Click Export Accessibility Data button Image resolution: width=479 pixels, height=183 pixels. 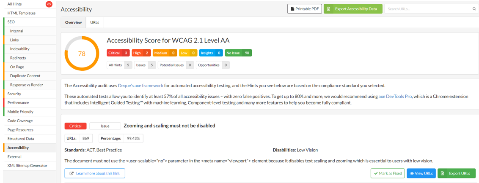coord(353,9)
